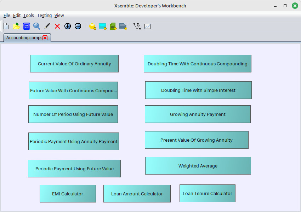This screenshot has width=301, height=212.
Task: Click the new blank document icon
Action: click(6, 26)
